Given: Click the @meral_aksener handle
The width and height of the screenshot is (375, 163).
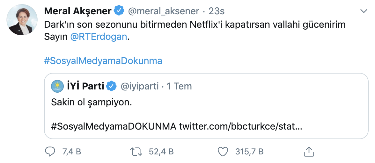Looking at the screenshot, I should (x=164, y=11).
